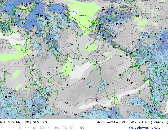Click the grey 30 in the bottom legend
The width and height of the screenshot is (168, 130).
tap(26, 128)
